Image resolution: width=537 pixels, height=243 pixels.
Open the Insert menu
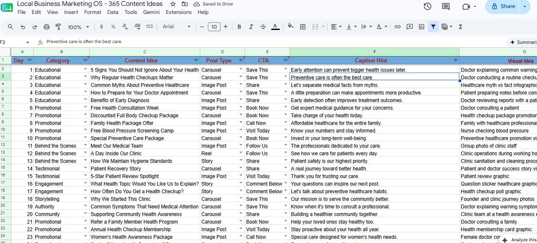(x=71, y=12)
